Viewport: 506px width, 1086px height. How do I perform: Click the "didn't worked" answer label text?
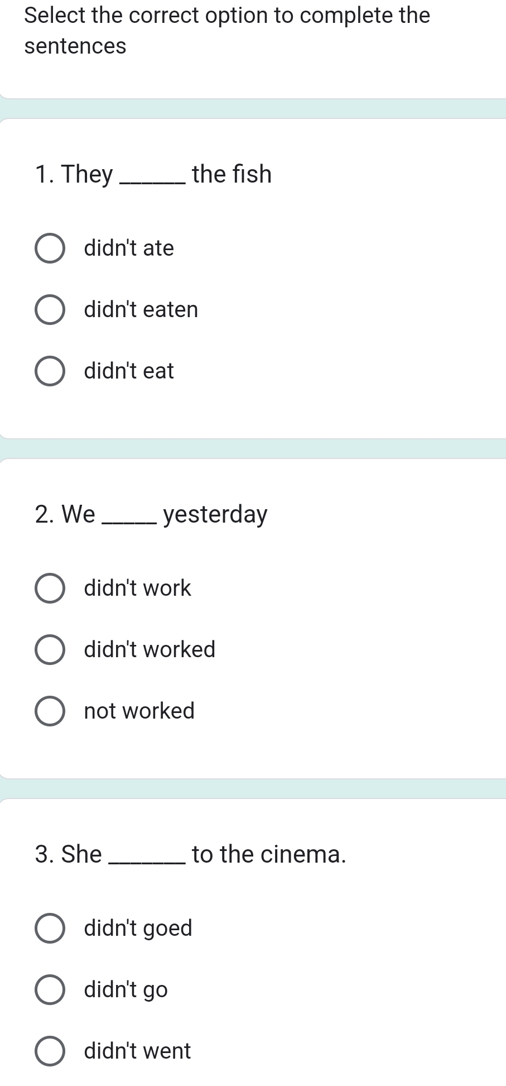coord(150,650)
